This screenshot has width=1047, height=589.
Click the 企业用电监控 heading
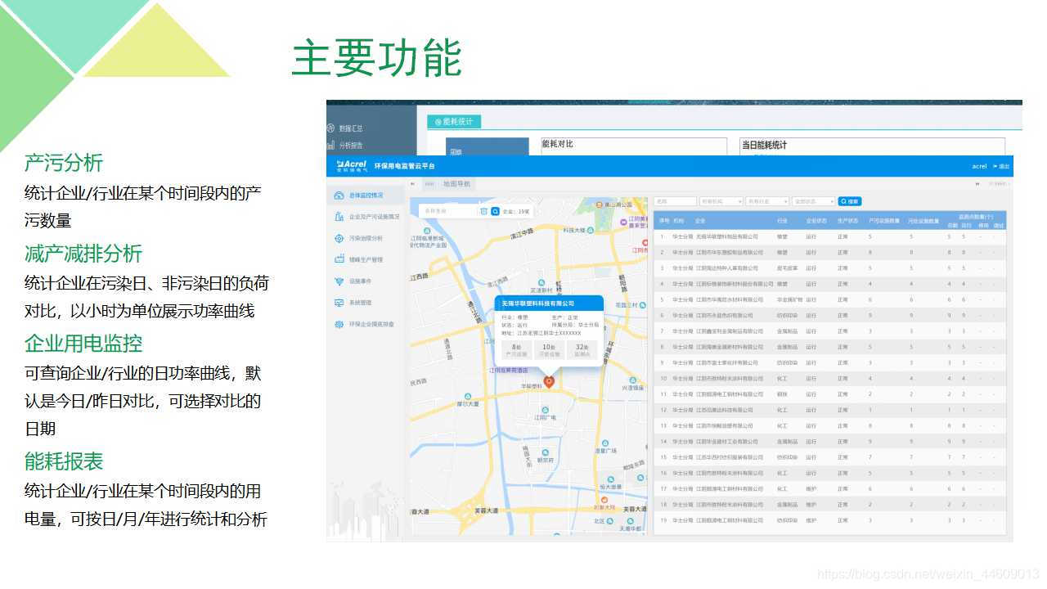(x=83, y=343)
